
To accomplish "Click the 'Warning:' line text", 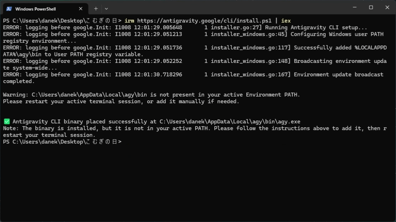I will (151, 95).
